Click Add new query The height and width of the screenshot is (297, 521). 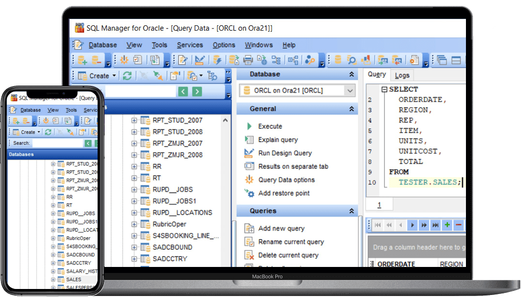(281, 228)
